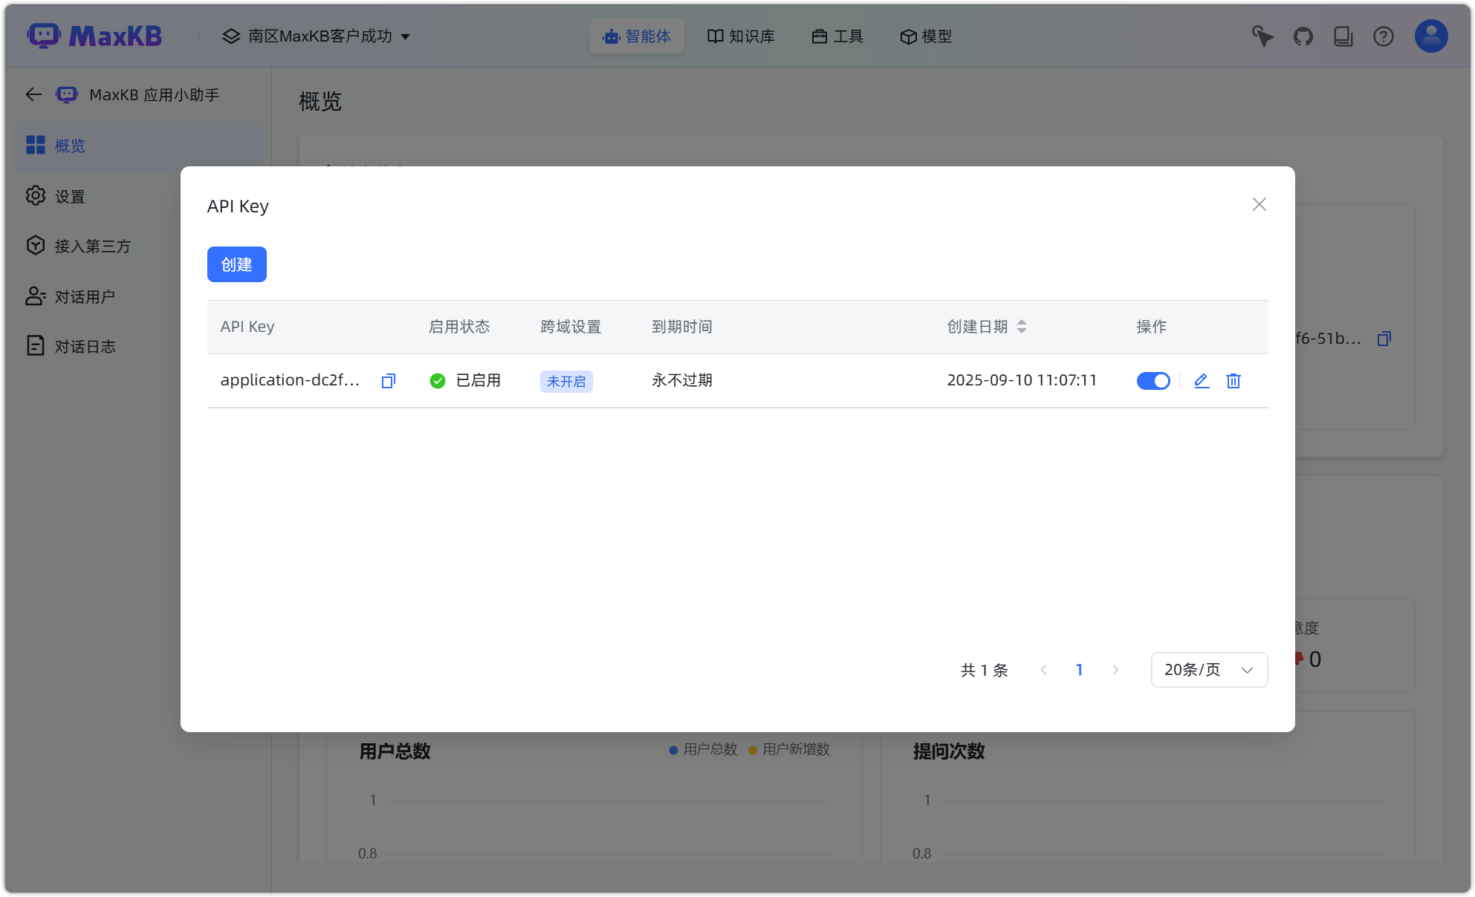Click the back arrow beside MaxKB 应用小助手
1475x897 pixels.
pyautogui.click(x=33, y=94)
